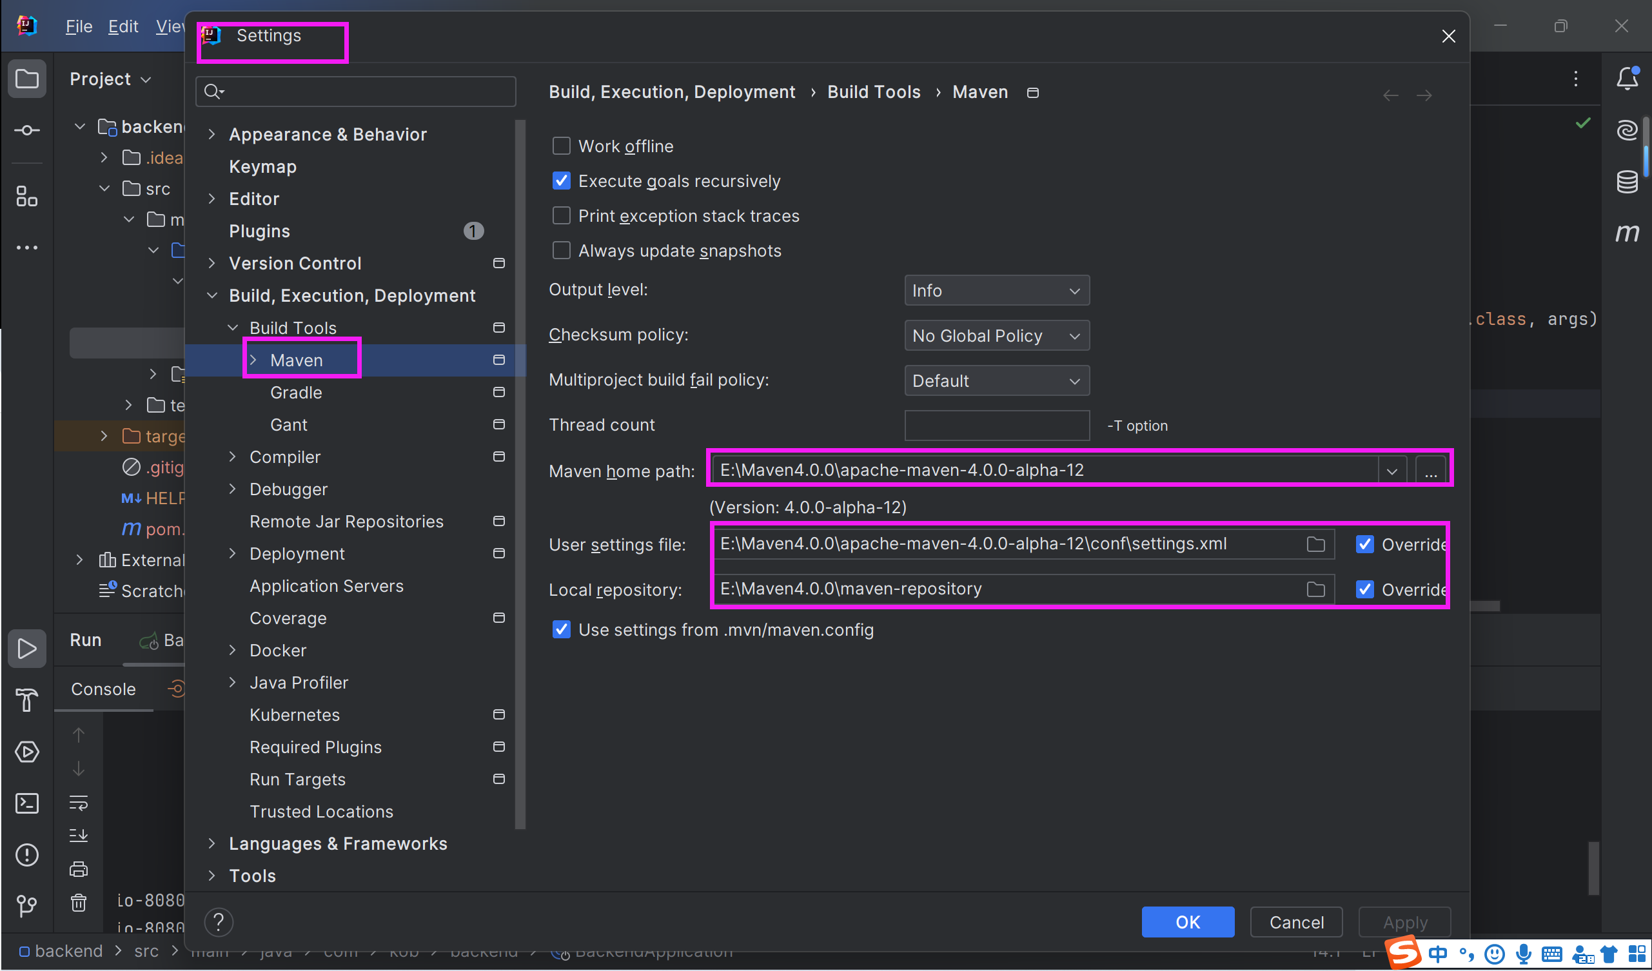
Task: Click Build Tools in the breadcrumb
Action: [874, 92]
